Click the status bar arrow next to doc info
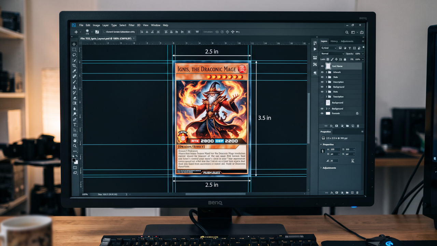 coord(126,194)
